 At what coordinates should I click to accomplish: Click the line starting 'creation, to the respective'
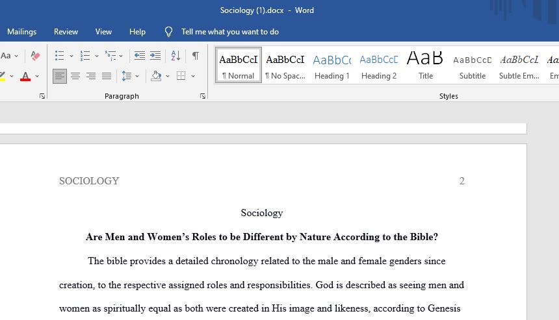pyautogui.click(x=262, y=285)
